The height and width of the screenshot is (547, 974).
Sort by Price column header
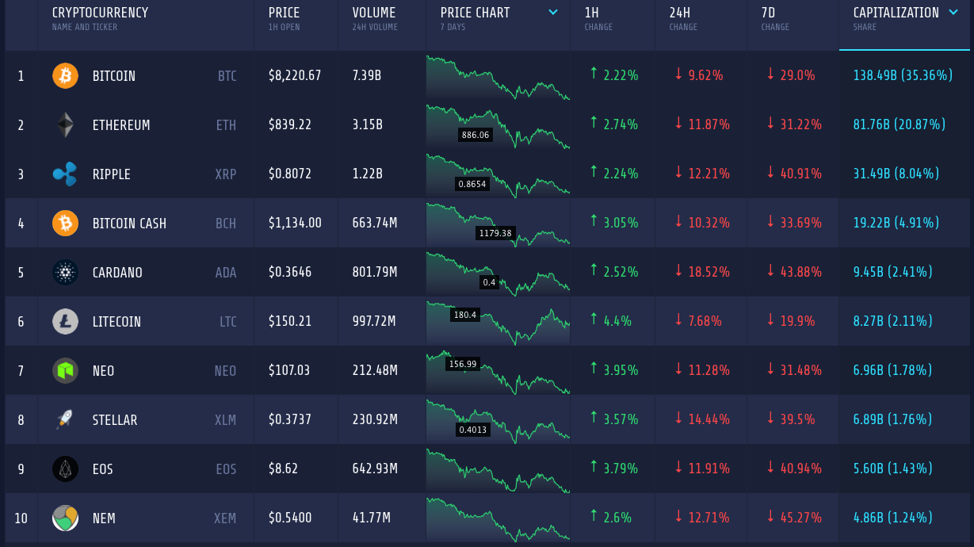pos(284,13)
